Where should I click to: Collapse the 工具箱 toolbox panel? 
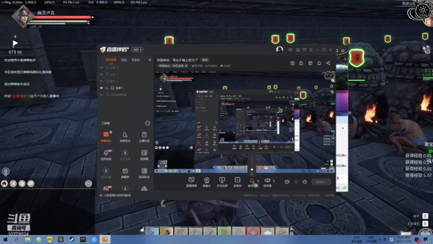click(x=147, y=123)
